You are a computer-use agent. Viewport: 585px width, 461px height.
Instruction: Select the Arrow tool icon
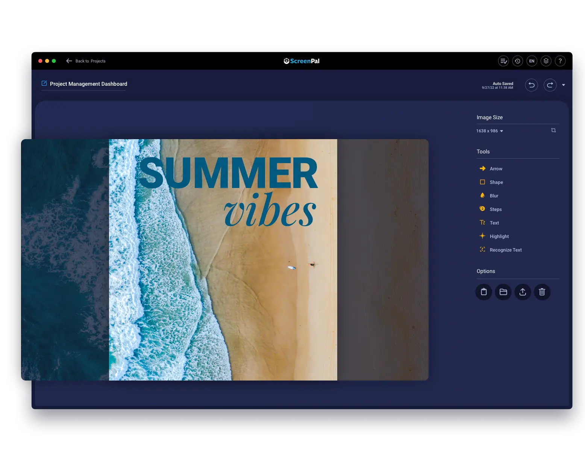pos(482,168)
